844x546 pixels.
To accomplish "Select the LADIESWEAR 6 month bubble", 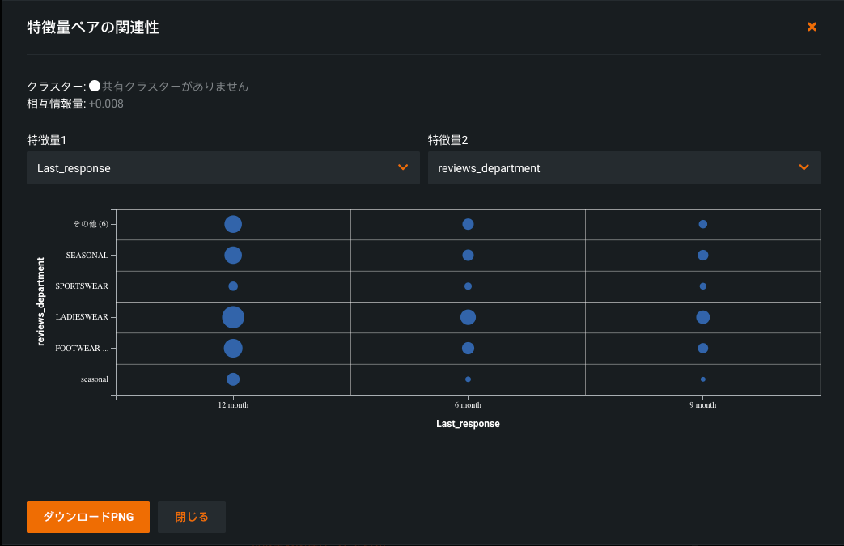I will coord(468,317).
